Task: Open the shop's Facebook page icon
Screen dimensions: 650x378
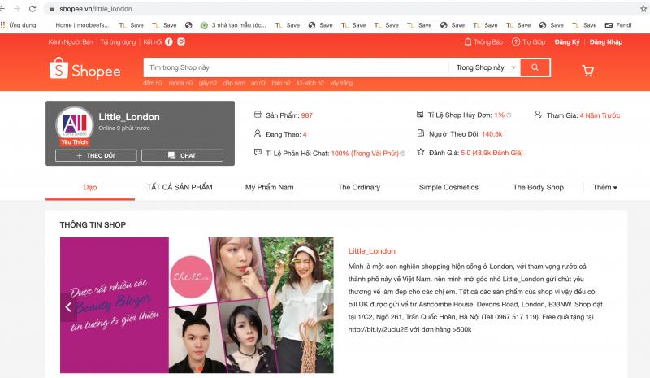Action: (x=169, y=41)
